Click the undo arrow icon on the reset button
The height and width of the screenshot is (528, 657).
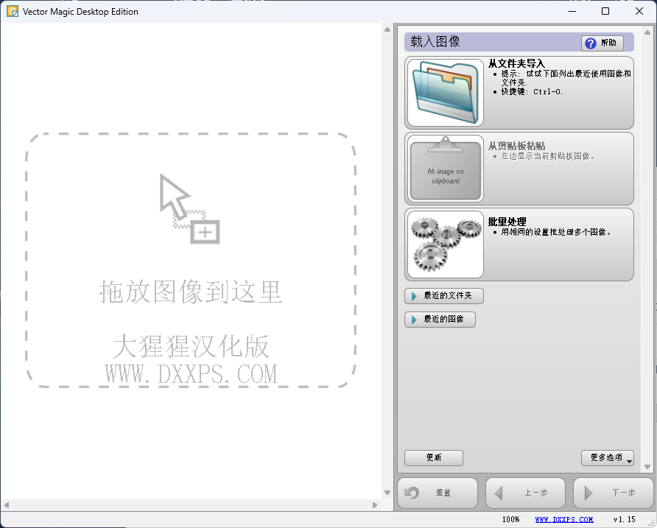[x=412, y=493]
